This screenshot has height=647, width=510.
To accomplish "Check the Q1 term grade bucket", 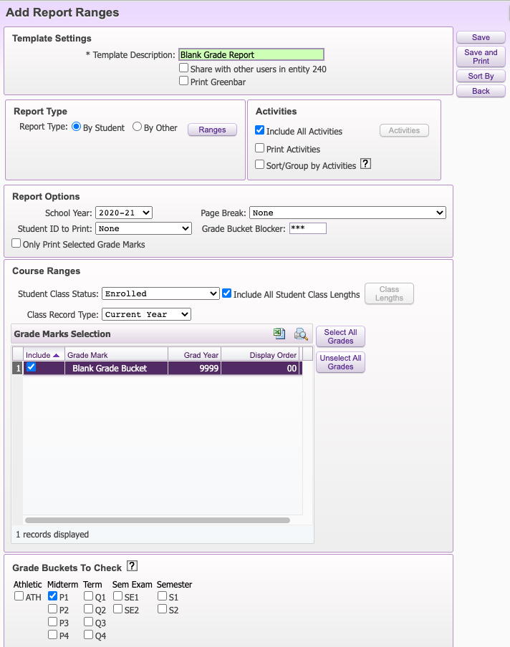I will point(88,595).
